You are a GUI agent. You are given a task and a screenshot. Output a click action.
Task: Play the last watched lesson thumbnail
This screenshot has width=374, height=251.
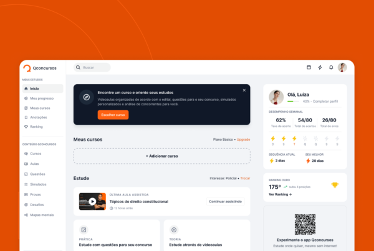click(x=92, y=201)
